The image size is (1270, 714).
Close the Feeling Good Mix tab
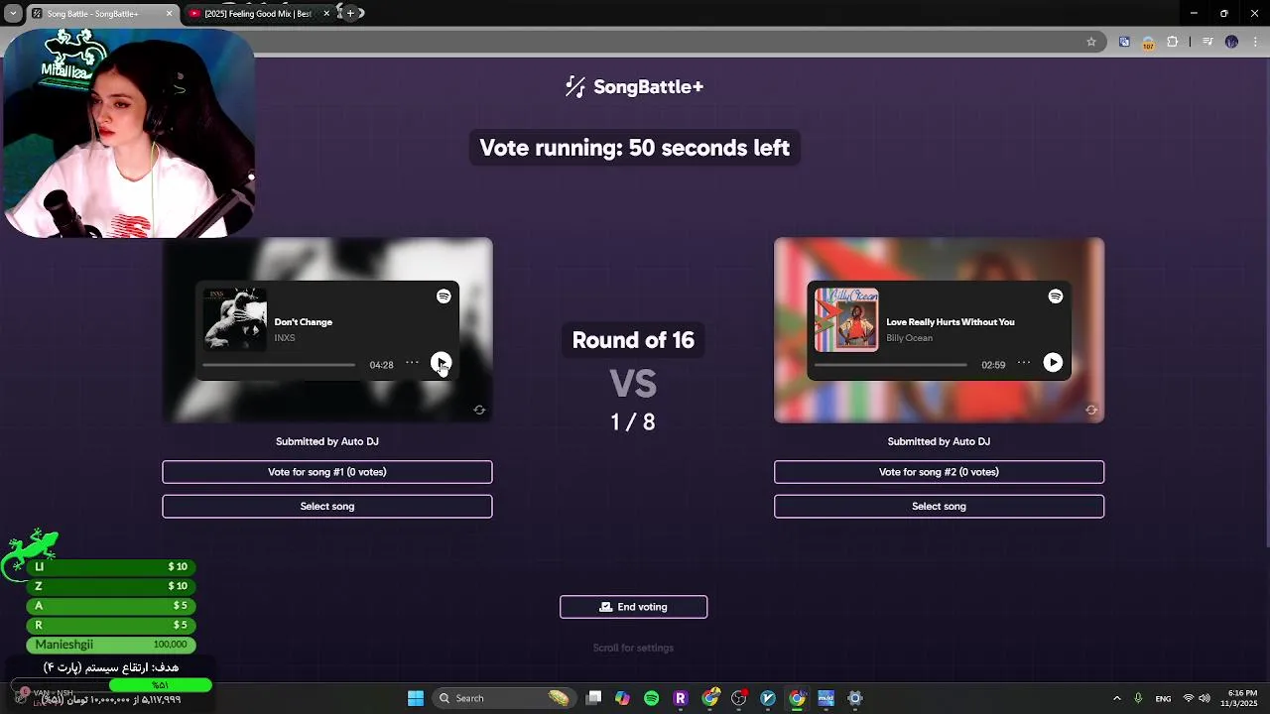click(x=326, y=14)
